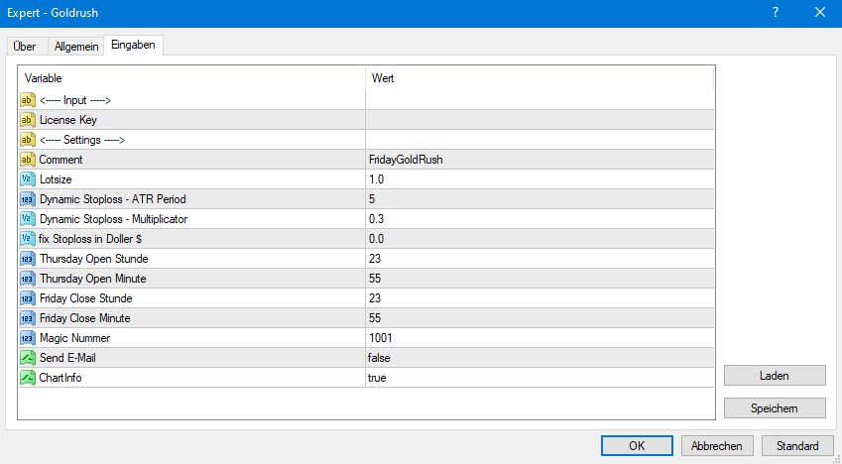Image resolution: width=842 pixels, height=464 pixels.
Task: Click the Speichern button
Action: (775, 408)
